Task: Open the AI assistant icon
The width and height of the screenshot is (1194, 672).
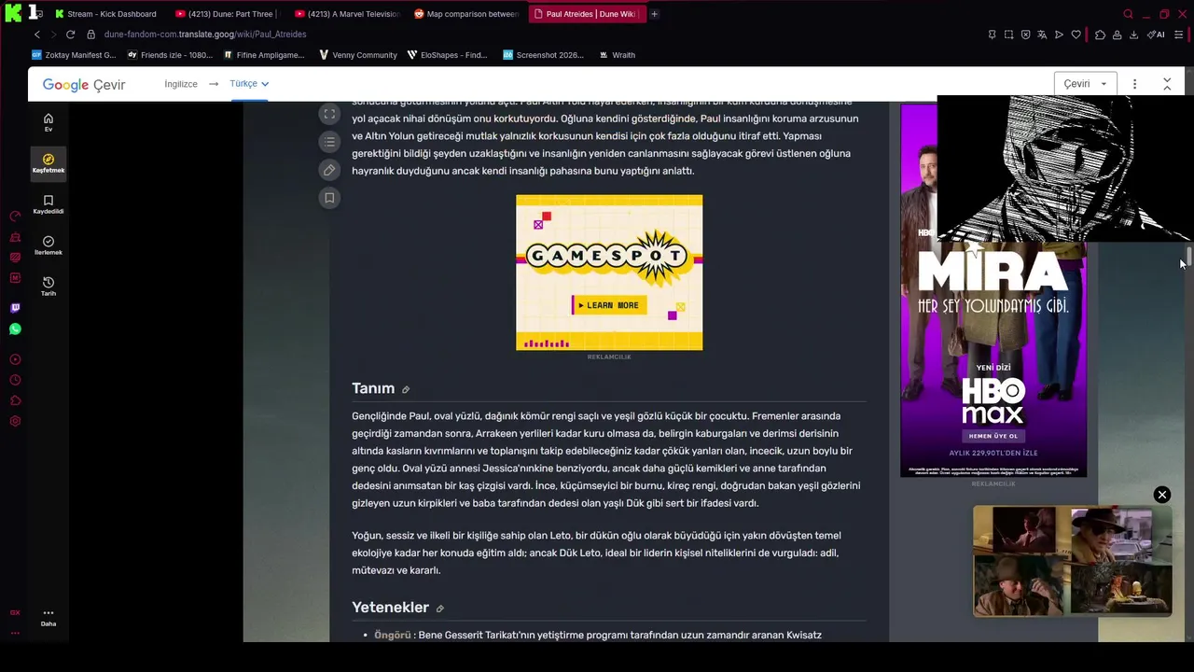Action: tap(1156, 35)
